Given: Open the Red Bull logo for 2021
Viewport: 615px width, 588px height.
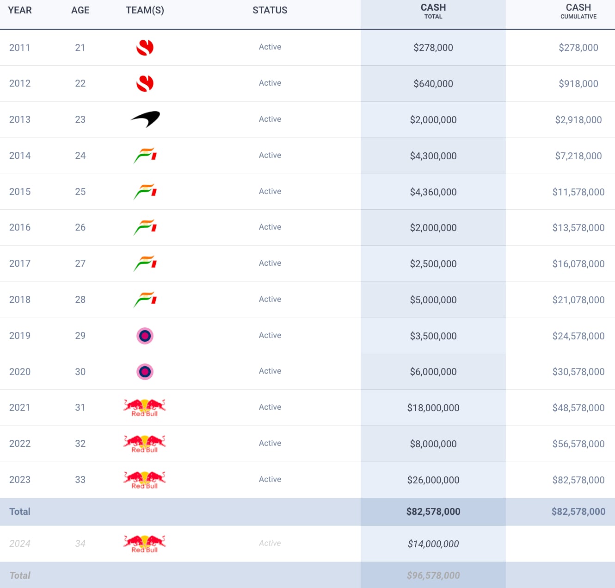Looking at the screenshot, I should 145,407.
